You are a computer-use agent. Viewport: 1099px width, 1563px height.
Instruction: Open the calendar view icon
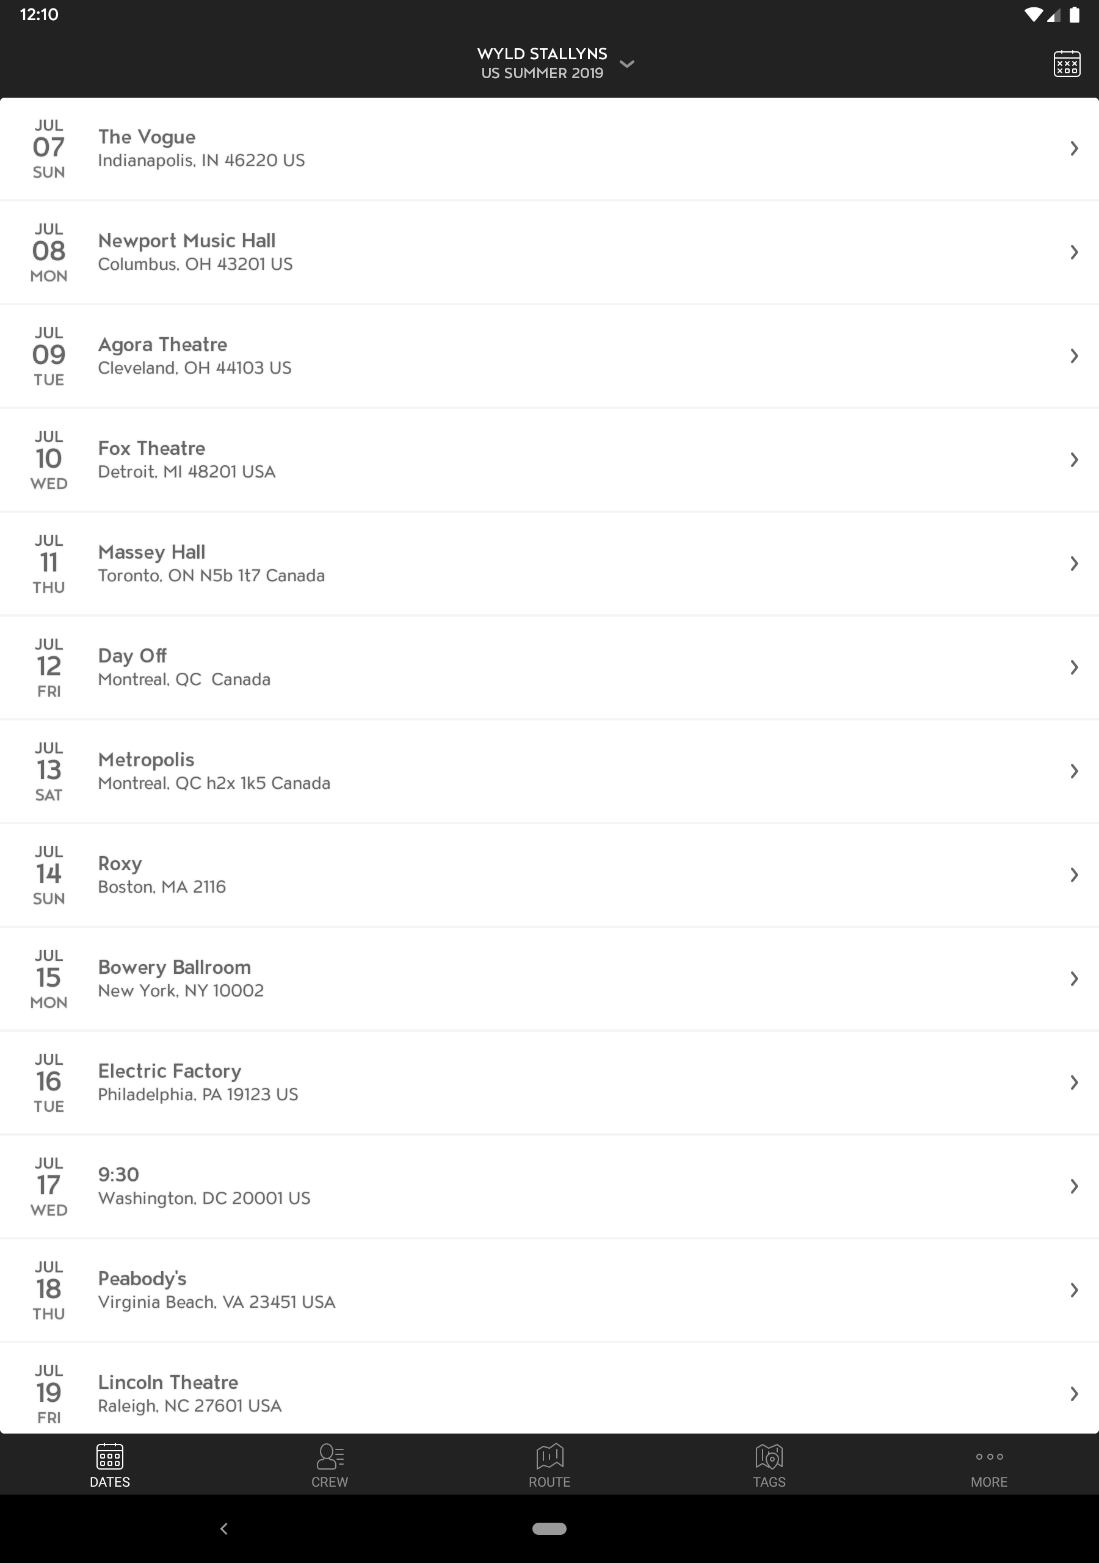1066,64
